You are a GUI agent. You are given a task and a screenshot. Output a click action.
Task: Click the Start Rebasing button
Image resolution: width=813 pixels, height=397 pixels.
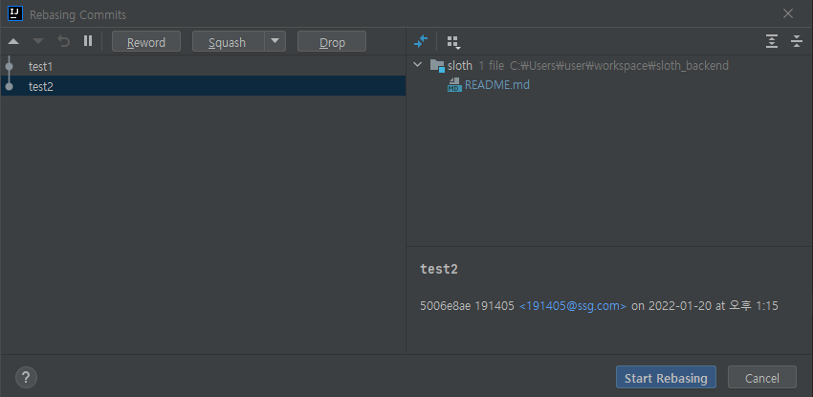pyautogui.click(x=666, y=377)
